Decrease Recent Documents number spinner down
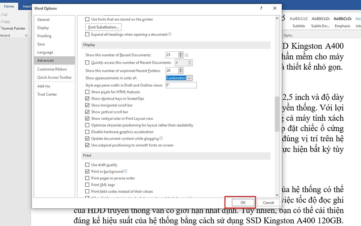 181,56
